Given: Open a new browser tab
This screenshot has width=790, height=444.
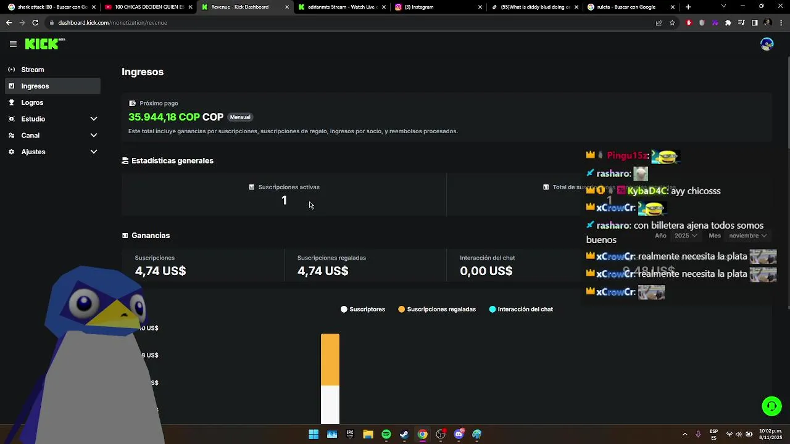Looking at the screenshot, I should [x=688, y=7].
